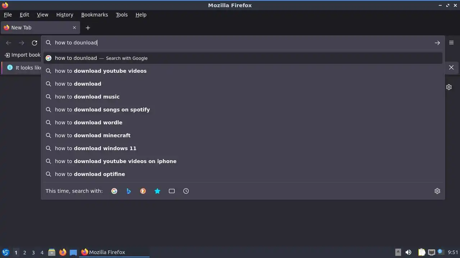This screenshot has height=258, width=460.
Task: Choose suggestion 'how to download music'
Action: click(x=243, y=97)
